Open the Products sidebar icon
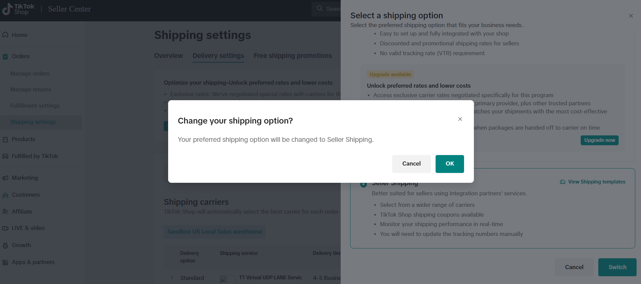 click(5, 139)
